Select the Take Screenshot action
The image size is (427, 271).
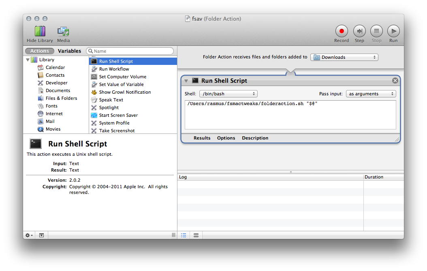tap(133, 131)
